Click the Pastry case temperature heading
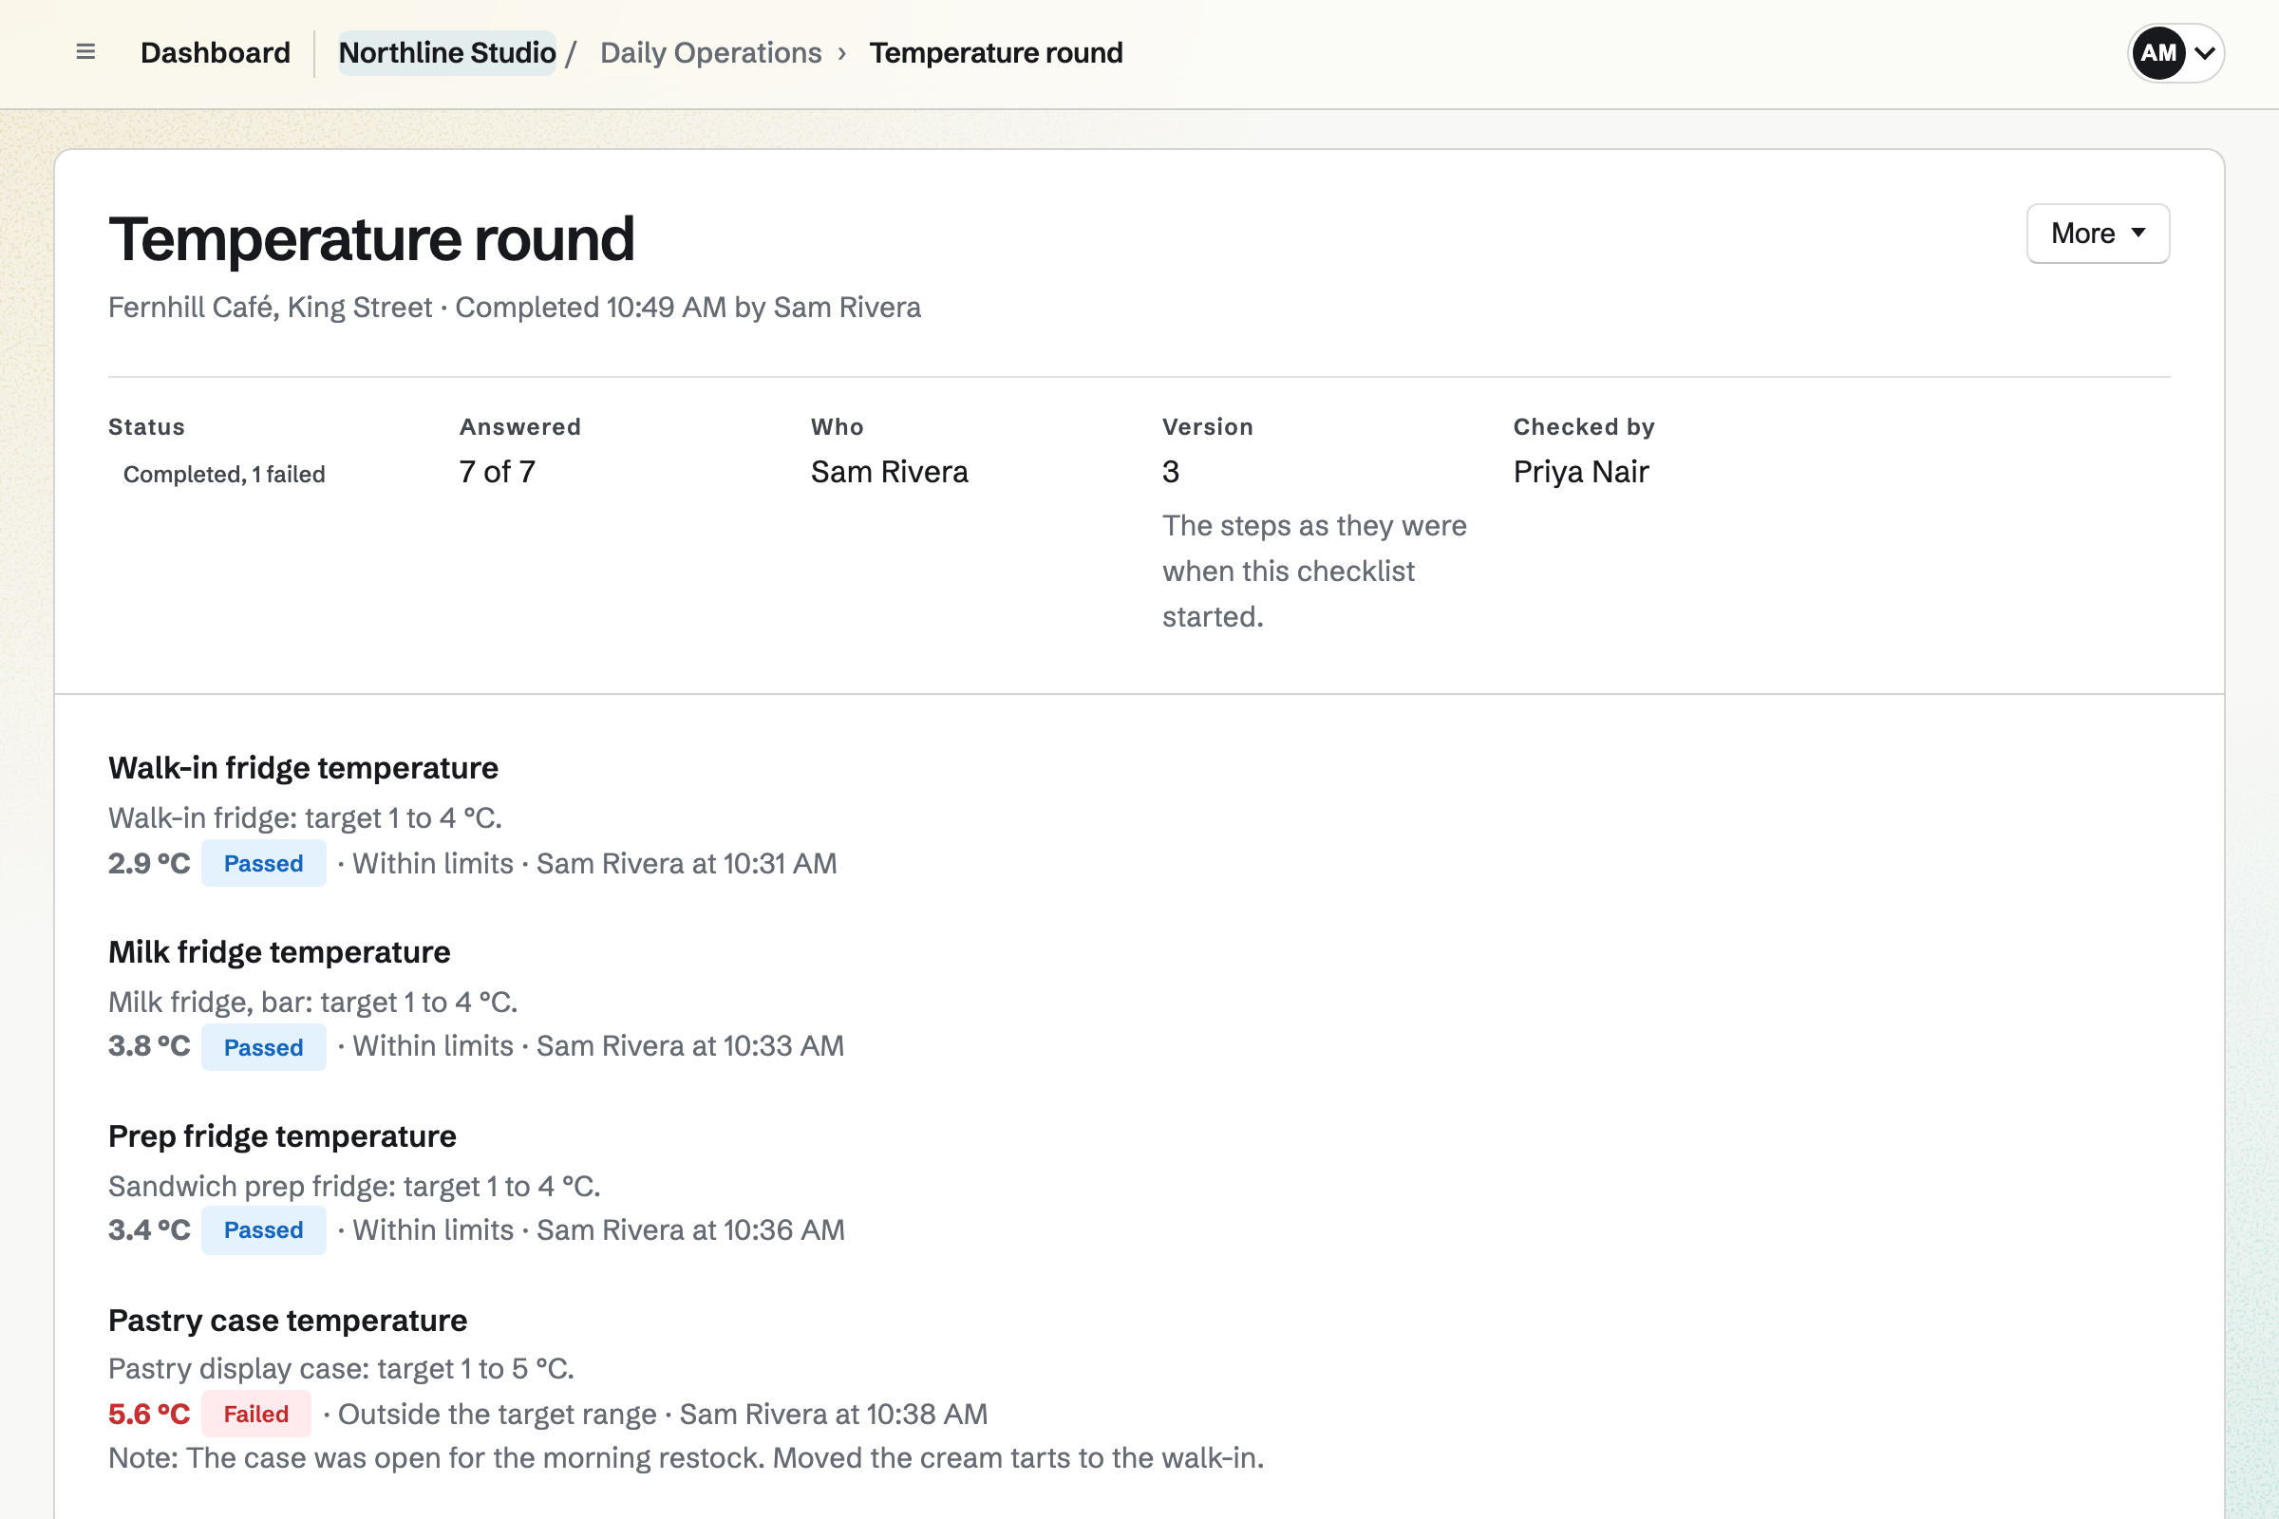The width and height of the screenshot is (2279, 1519). tap(288, 1321)
